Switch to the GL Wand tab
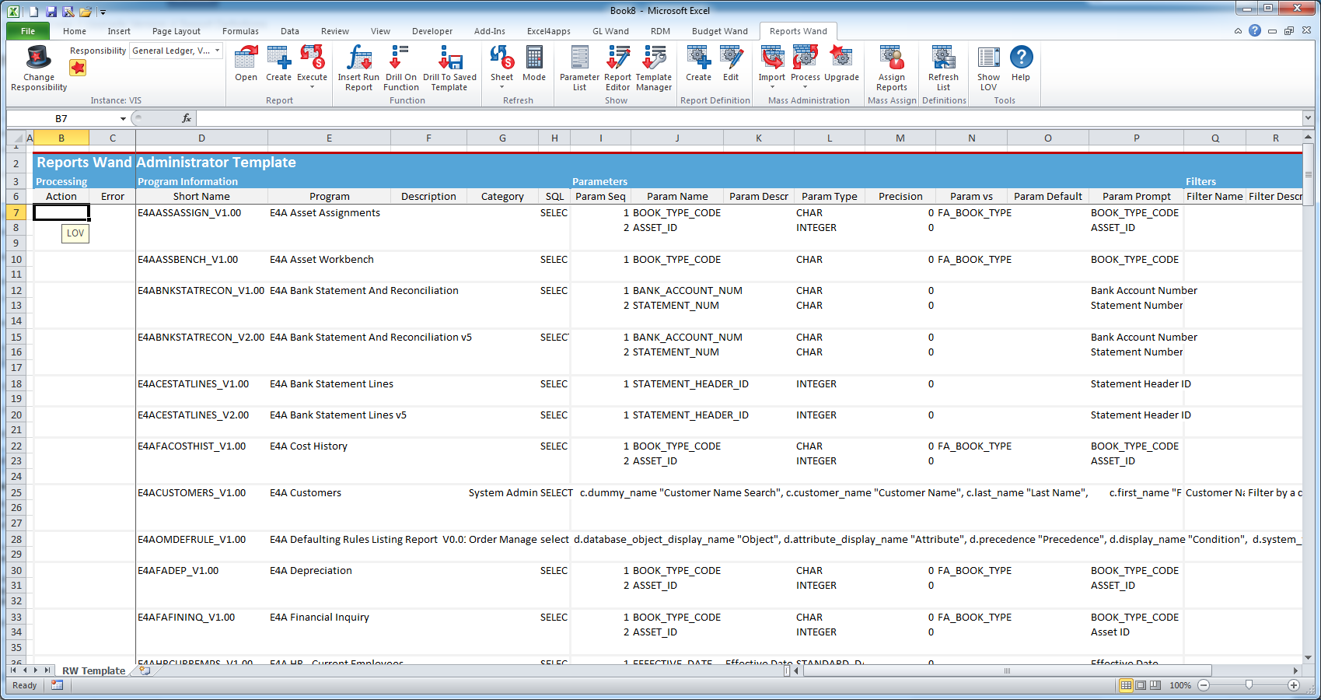 (610, 31)
